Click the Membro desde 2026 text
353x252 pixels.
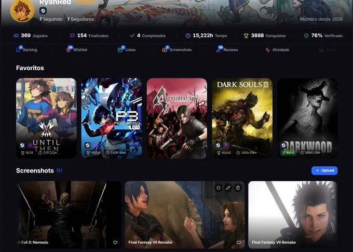click(321, 19)
